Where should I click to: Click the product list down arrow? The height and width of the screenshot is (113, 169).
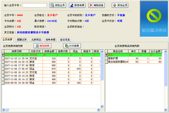coord(166,110)
